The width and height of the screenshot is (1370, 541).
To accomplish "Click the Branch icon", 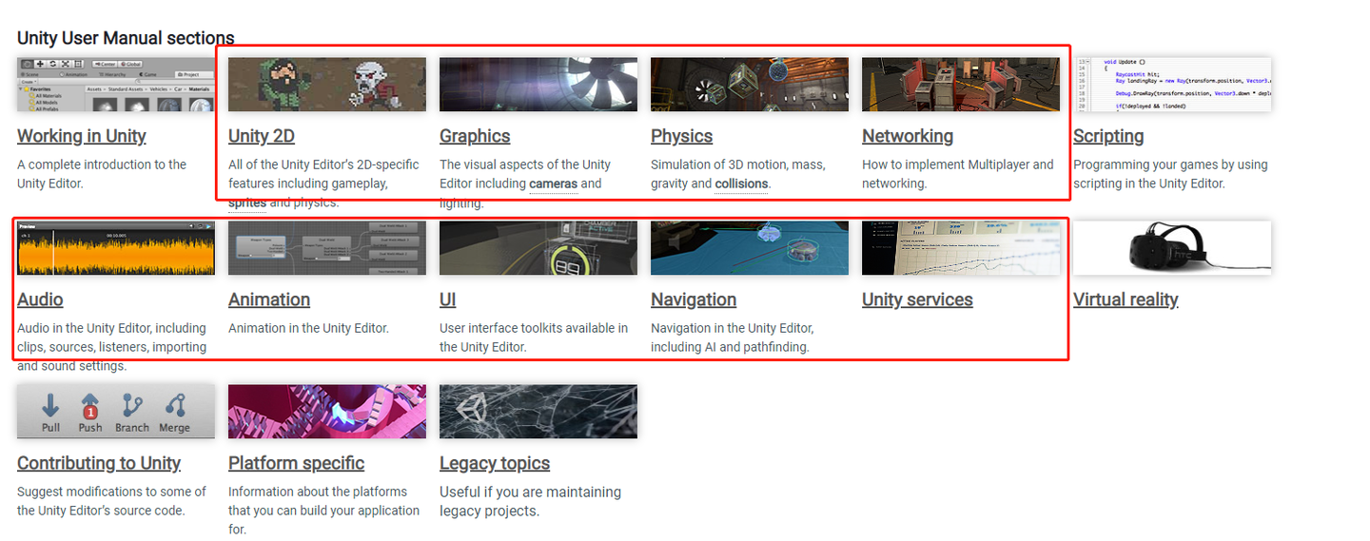I will 132,406.
